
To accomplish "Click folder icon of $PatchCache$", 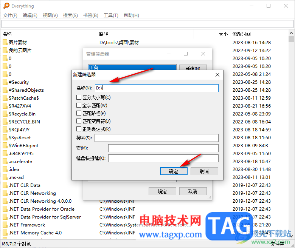I will 5,98.
